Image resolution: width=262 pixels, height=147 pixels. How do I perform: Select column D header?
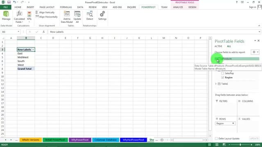click(53, 38)
